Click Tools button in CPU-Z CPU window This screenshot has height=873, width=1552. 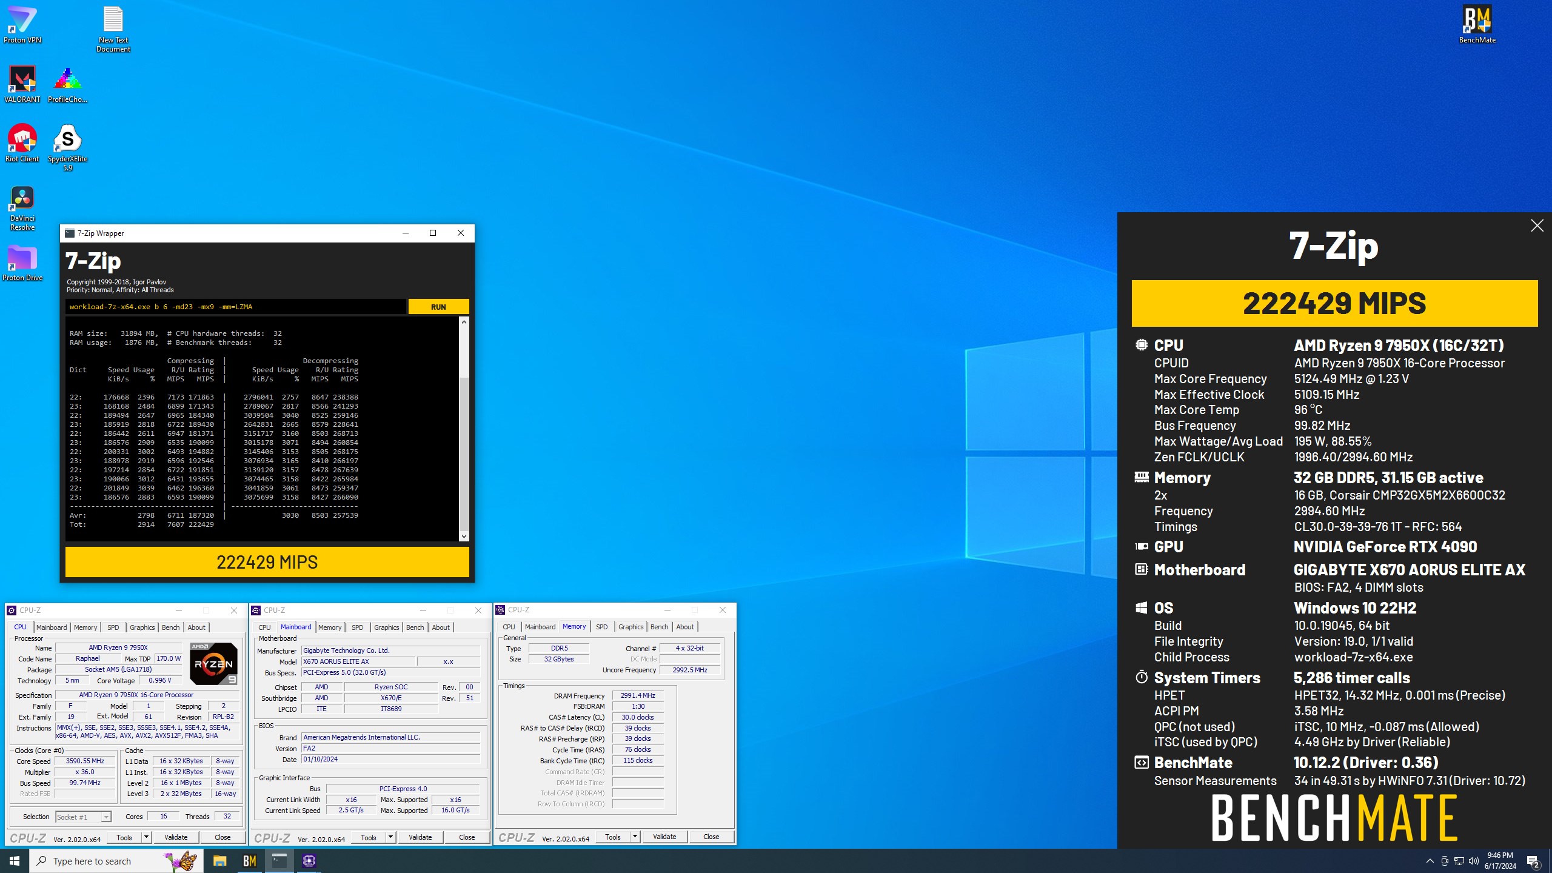click(x=124, y=837)
